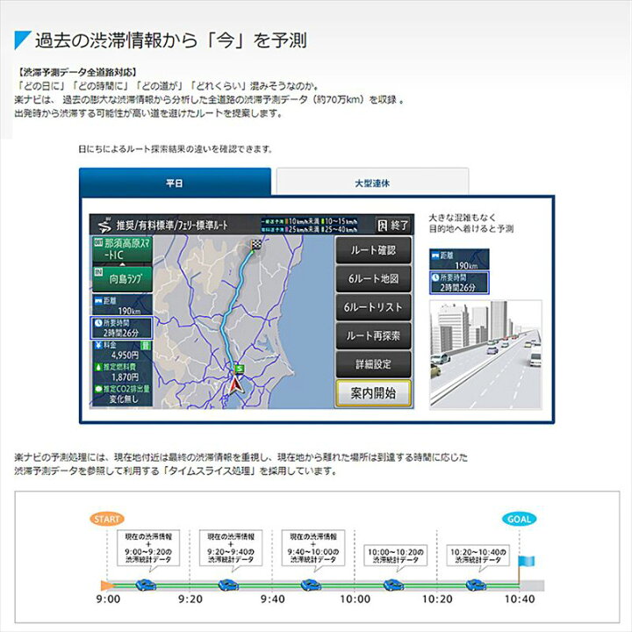632x632 pixels.
Task: Click the 大きな混雑もなく目的地へ着けると予測 note
Action: [470, 223]
